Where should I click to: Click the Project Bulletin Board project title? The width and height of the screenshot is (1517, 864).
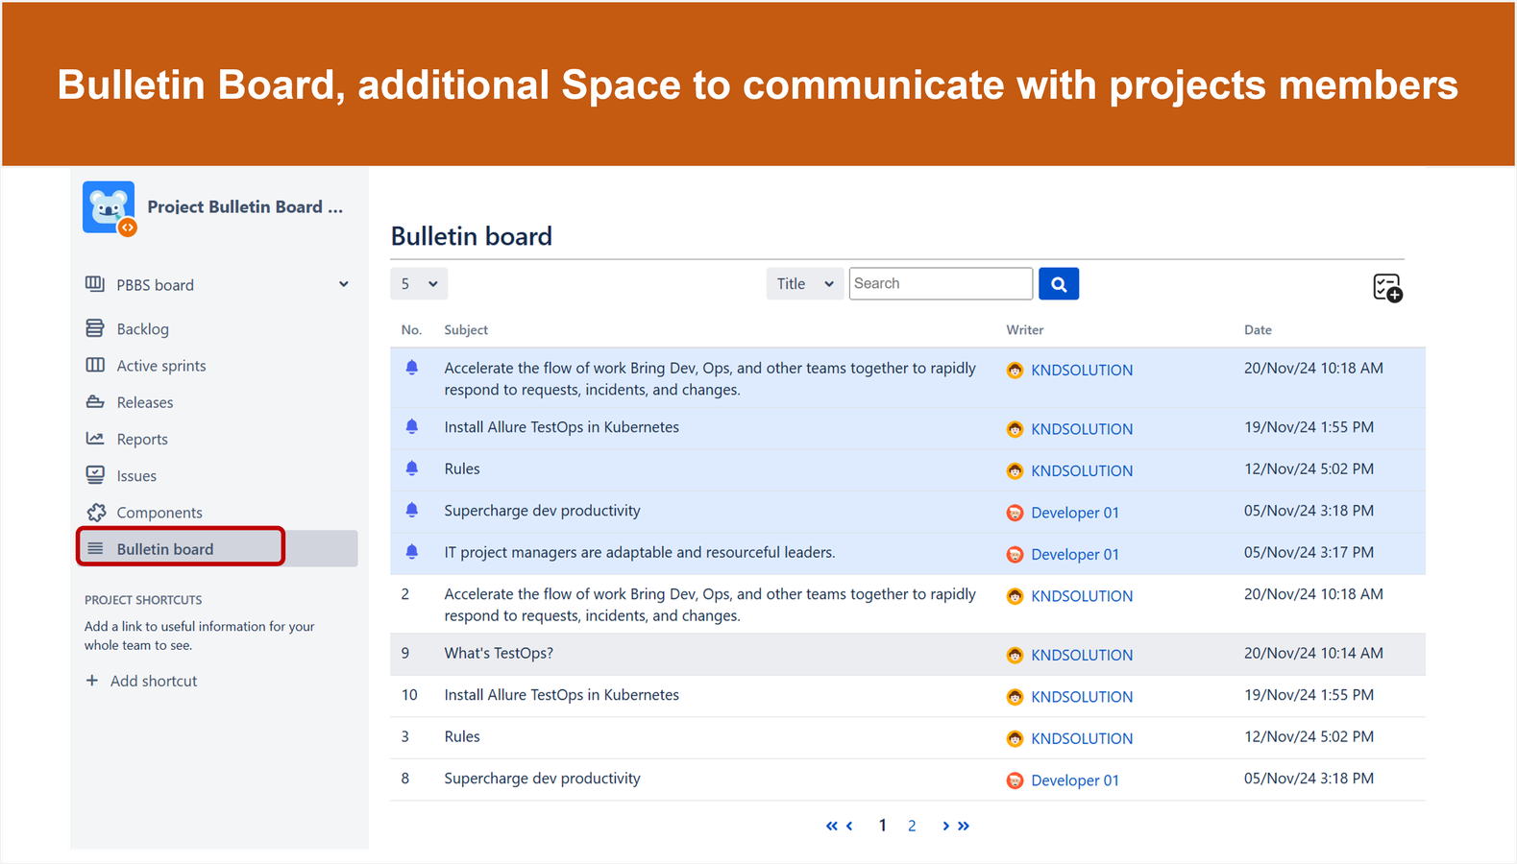(245, 206)
